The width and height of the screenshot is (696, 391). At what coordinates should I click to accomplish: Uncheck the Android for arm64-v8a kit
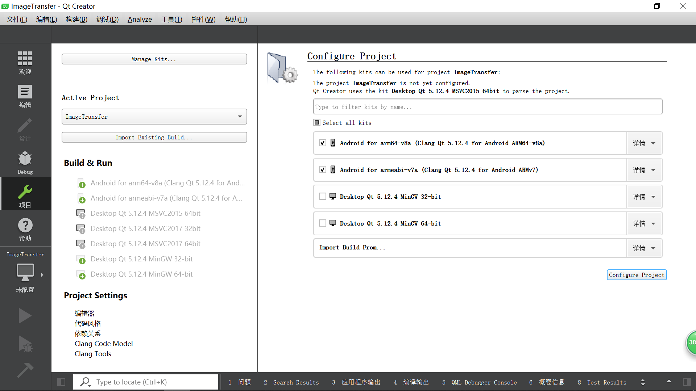tap(323, 143)
